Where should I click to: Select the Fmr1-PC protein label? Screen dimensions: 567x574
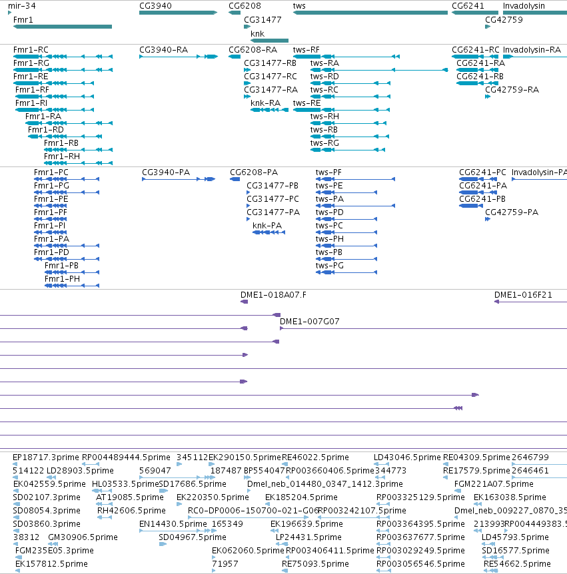pyautogui.click(x=51, y=172)
